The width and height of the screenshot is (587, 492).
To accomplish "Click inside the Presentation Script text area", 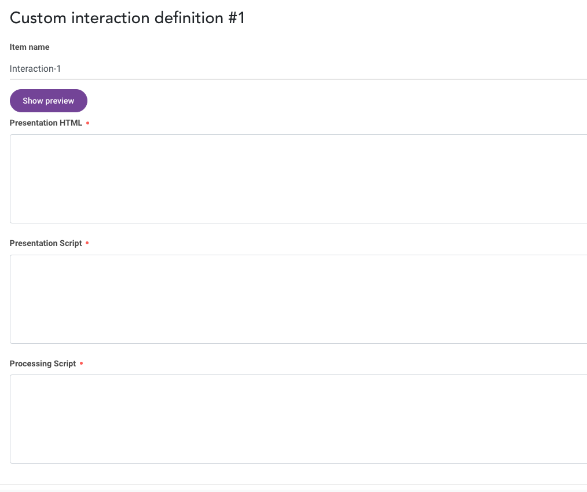I will (298, 299).
